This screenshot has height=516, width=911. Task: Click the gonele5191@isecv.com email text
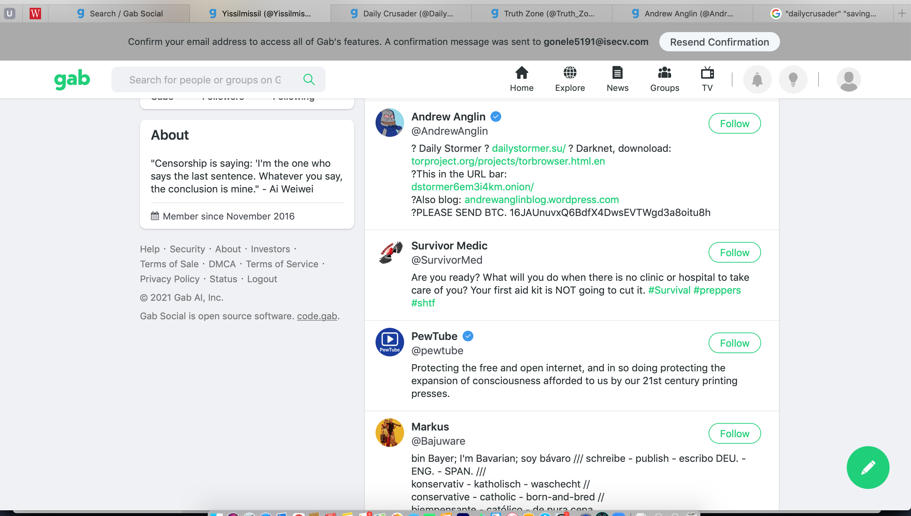click(596, 42)
